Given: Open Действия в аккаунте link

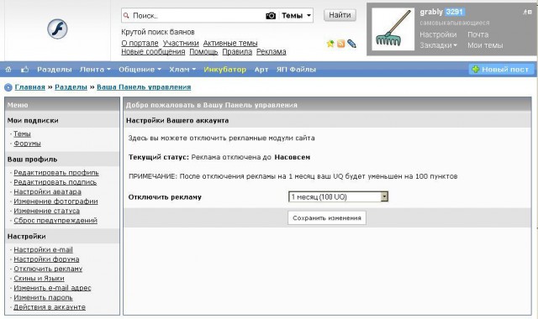Looking at the screenshot, I should [50, 307].
